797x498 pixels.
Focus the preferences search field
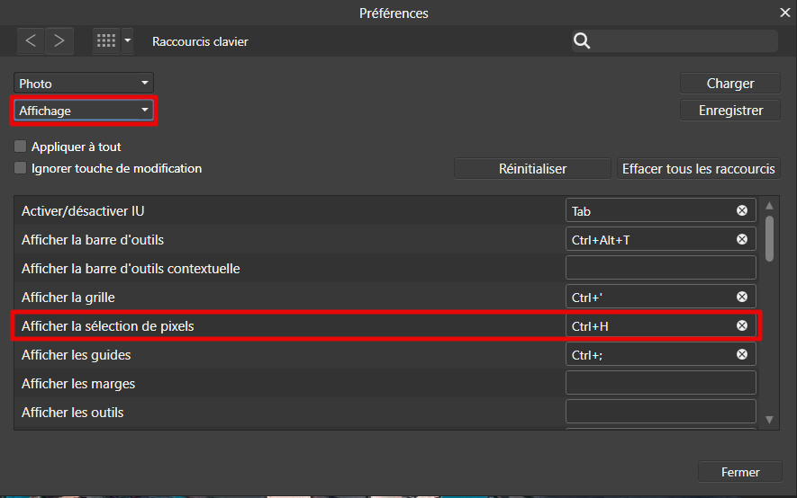[675, 40]
